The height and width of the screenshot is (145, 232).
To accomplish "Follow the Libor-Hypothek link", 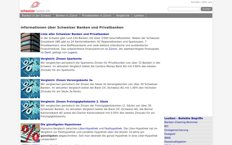I will coord(88,128).
